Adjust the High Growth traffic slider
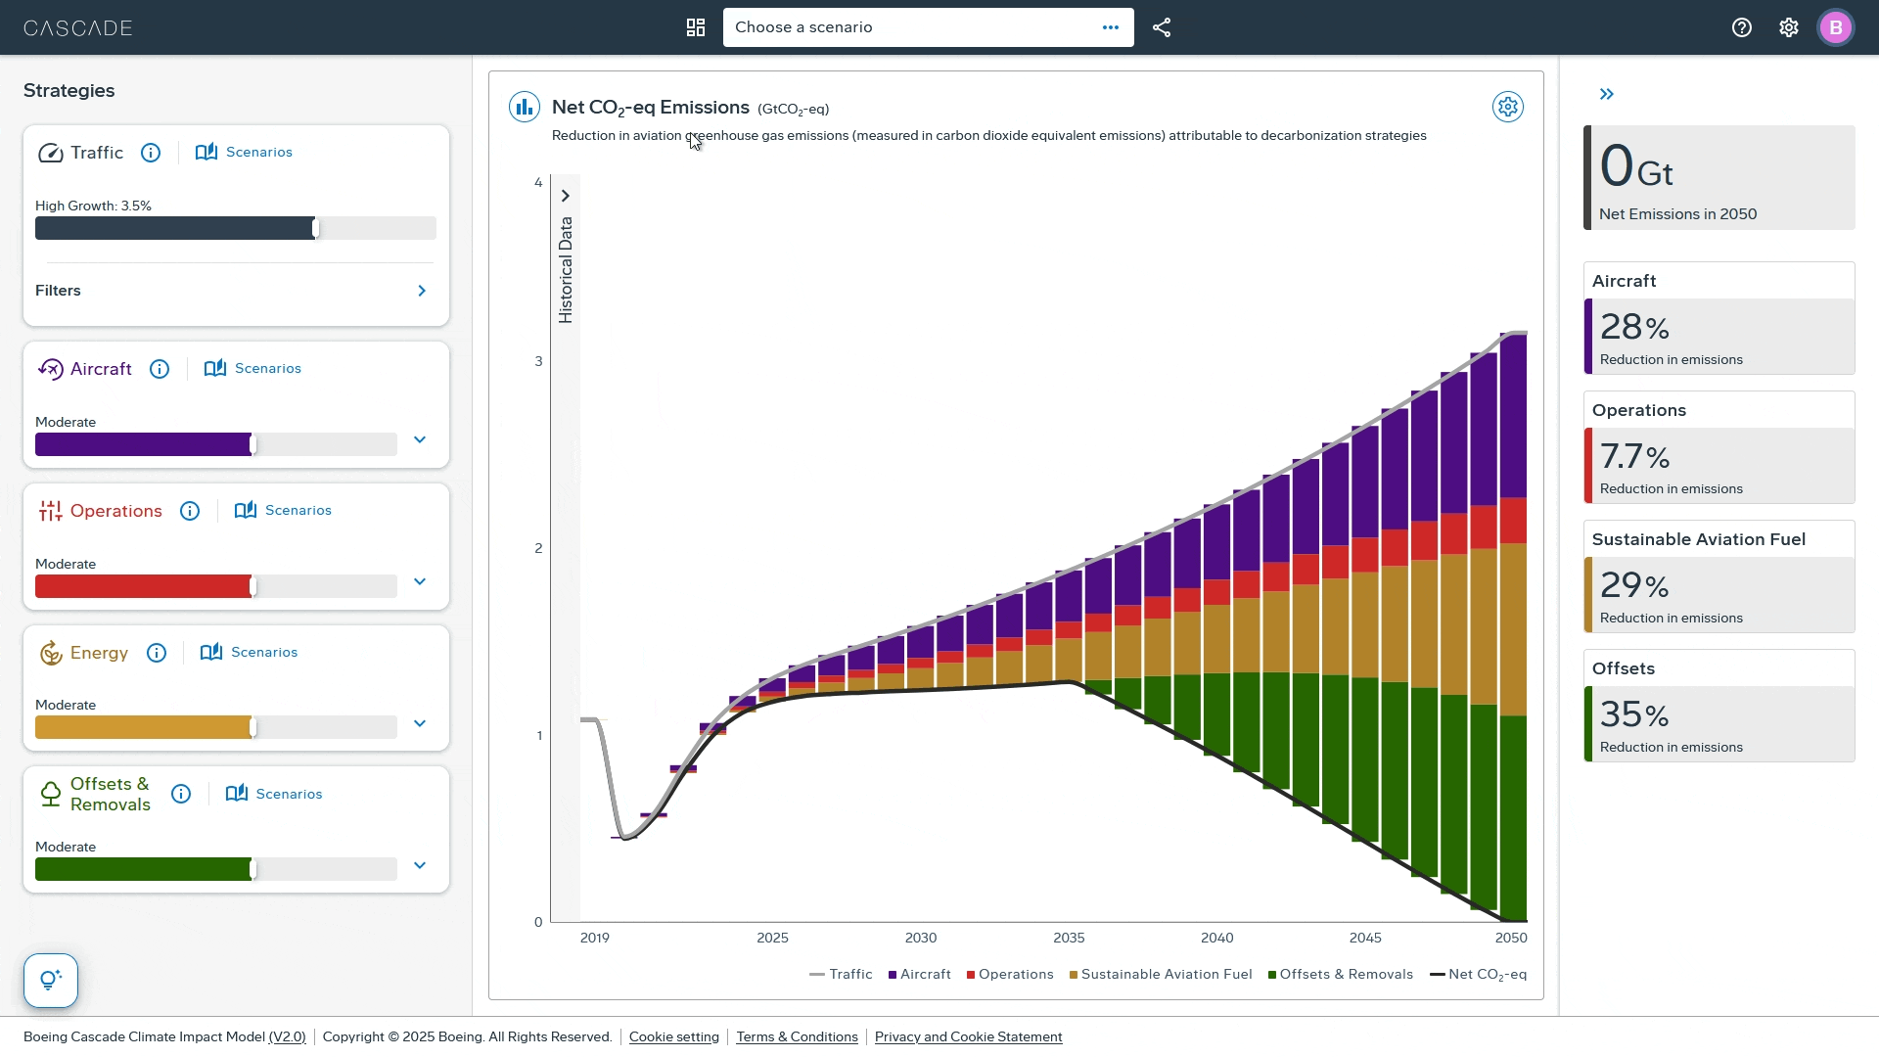The width and height of the screenshot is (1879, 1057). (315, 227)
